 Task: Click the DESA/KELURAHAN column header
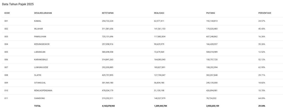click(43, 13)
